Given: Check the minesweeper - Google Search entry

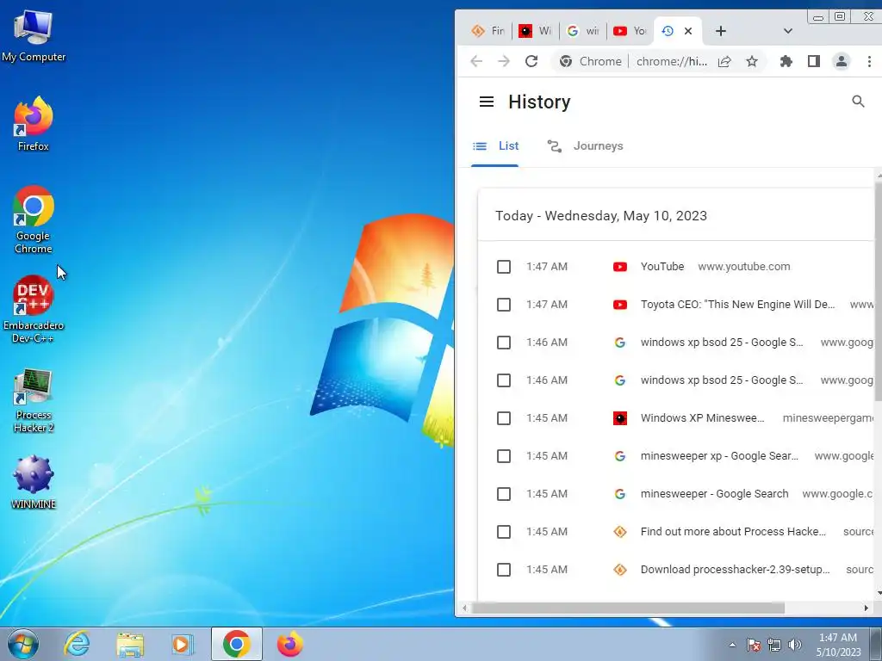Looking at the screenshot, I should point(503,494).
